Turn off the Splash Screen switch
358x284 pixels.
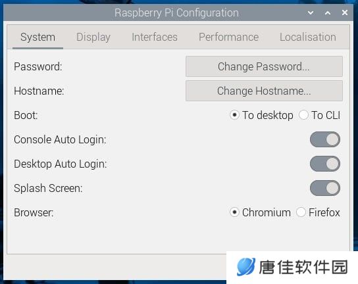(x=325, y=188)
